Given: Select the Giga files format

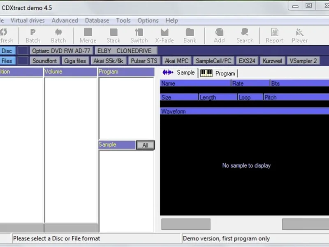Looking at the screenshot, I should tap(75, 61).
